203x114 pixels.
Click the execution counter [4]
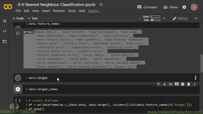click(x=18, y=27)
